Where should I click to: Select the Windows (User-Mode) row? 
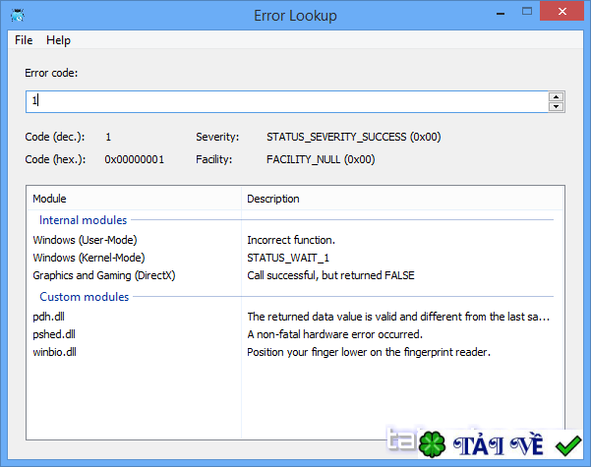point(295,240)
